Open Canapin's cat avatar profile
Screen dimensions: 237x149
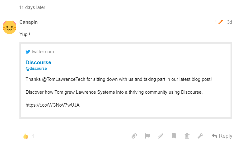(x=10, y=27)
